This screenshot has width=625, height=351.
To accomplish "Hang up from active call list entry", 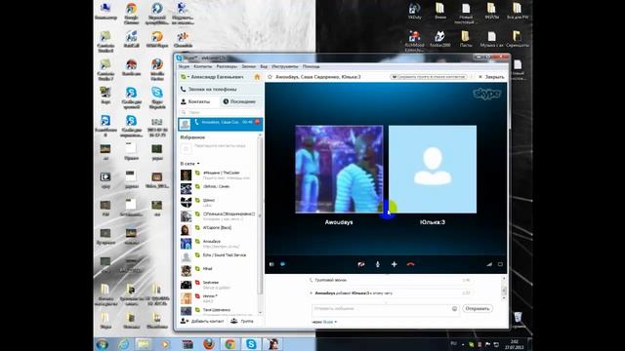I will [257, 122].
